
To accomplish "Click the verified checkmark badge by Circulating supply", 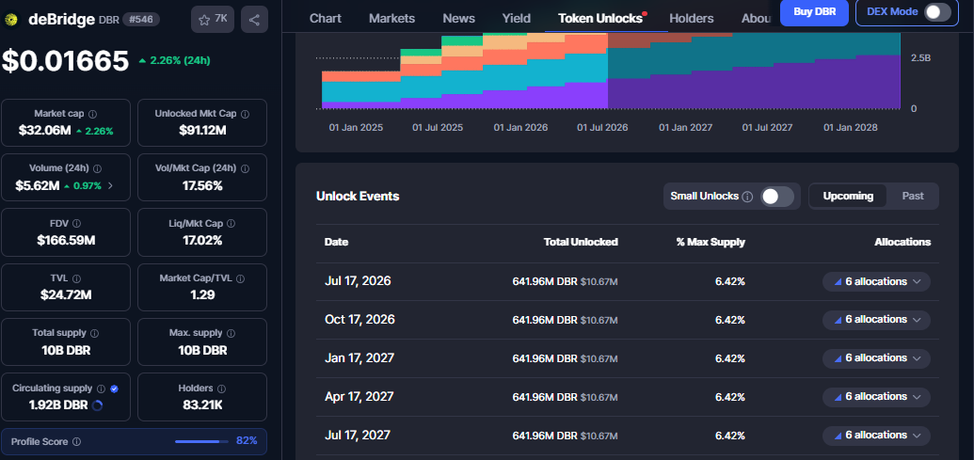I will [114, 389].
